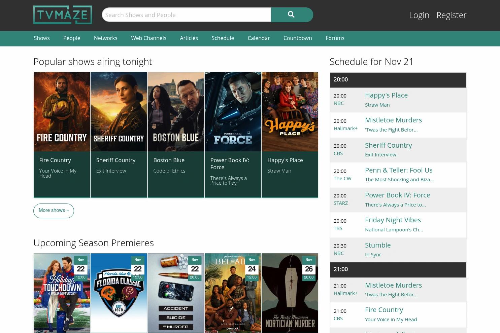Open the In Sync episode link

click(373, 255)
